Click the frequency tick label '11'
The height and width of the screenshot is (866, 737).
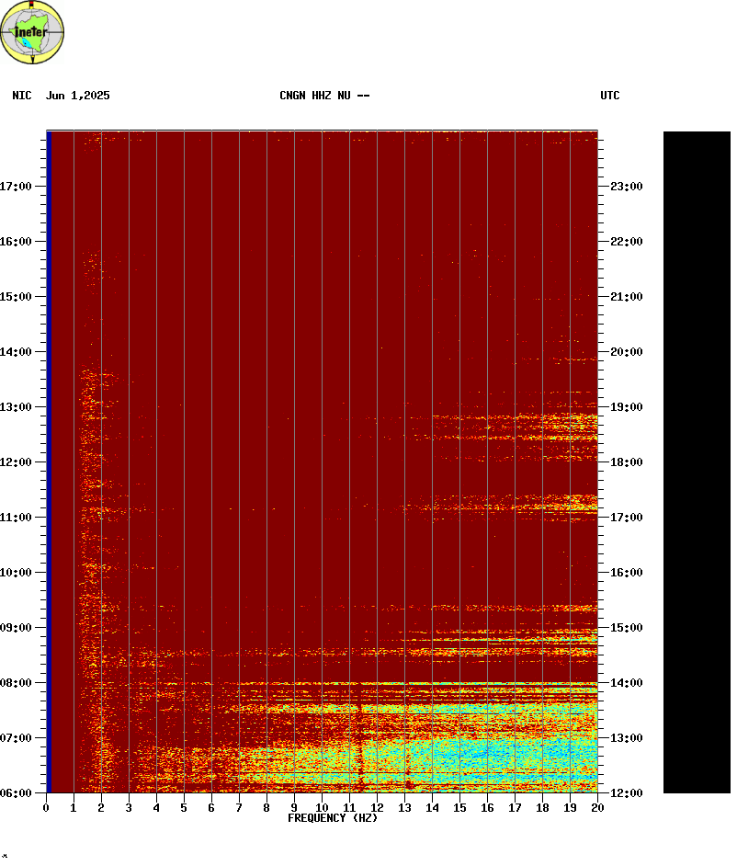349,808
